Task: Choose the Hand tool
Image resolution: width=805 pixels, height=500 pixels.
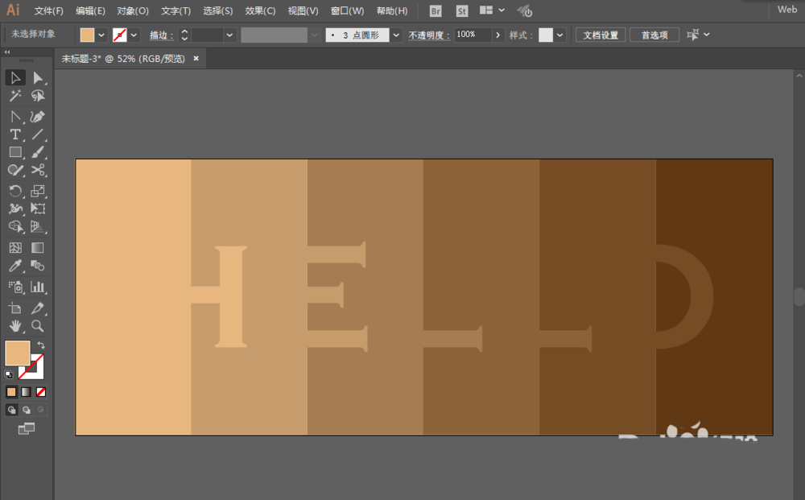Action: click(15, 326)
